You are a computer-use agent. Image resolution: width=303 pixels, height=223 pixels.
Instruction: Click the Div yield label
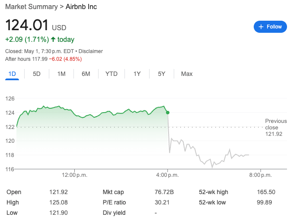[114, 213]
